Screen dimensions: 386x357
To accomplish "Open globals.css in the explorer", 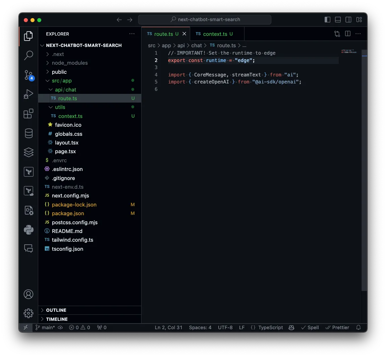I will click(90, 134).
